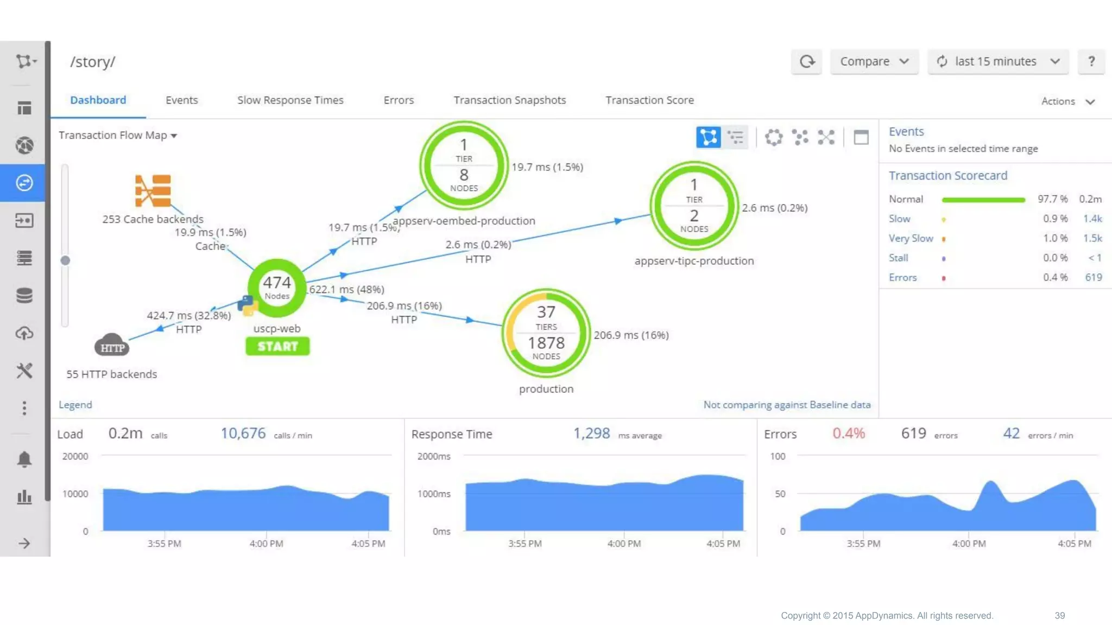This screenshot has width=1112, height=625.
Task: Click the dashboards layout sidebar icon
Action: tap(24, 108)
